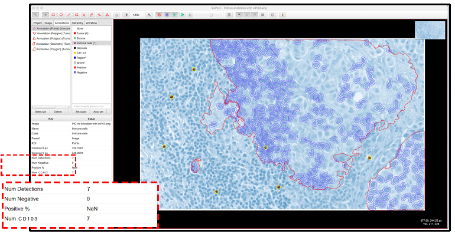Select the Brush tool

tap(92, 15)
